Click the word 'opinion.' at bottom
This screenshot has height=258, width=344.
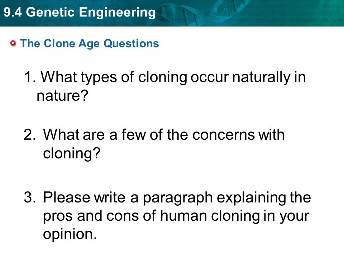tap(70, 235)
